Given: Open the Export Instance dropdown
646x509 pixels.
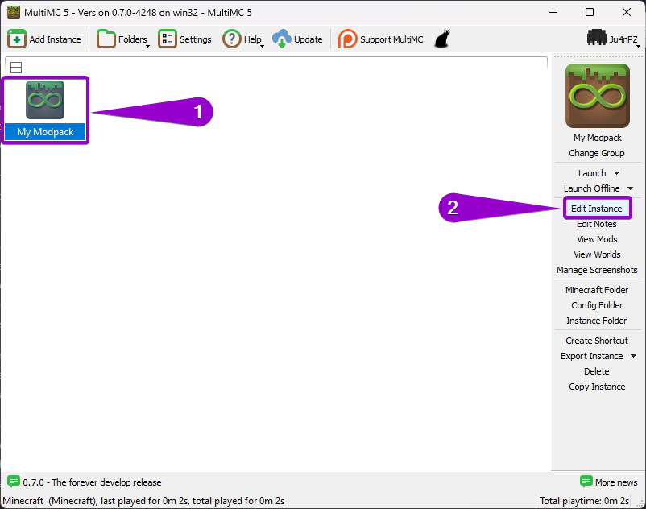Looking at the screenshot, I should click(633, 355).
